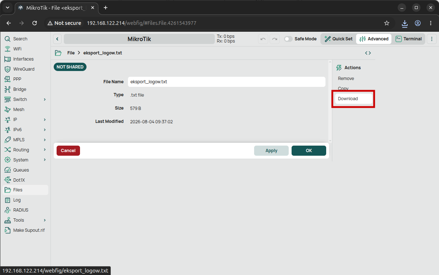439x275 pixels.
Task: Click the code brackets icon
Action: click(x=368, y=53)
